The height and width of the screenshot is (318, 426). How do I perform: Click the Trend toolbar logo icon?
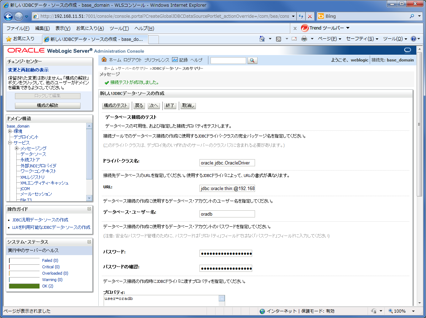click(x=305, y=28)
